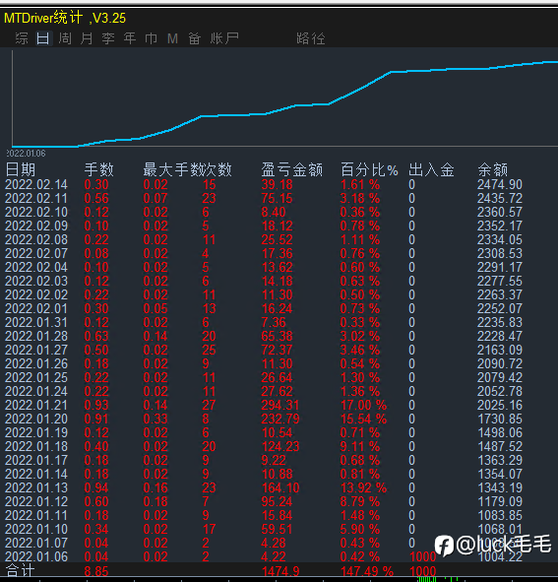Click profit value 39.18

pos(277,184)
